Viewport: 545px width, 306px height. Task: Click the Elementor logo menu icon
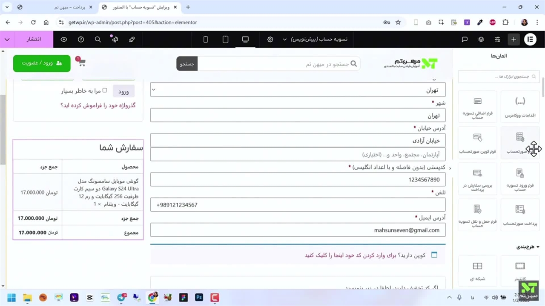point(530,39)
